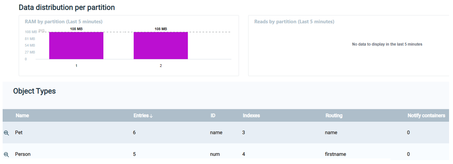Click the Entries descending sort arrow
This screenshot has width=453, height=164.
click(x=151, y=116)
